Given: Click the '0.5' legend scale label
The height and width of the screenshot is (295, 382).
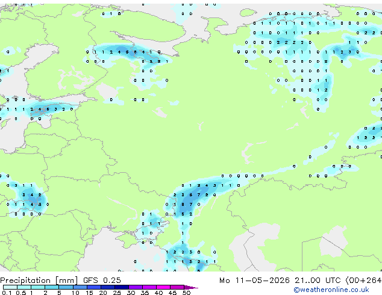Looking at the screenshot, I should pos(20,293).
